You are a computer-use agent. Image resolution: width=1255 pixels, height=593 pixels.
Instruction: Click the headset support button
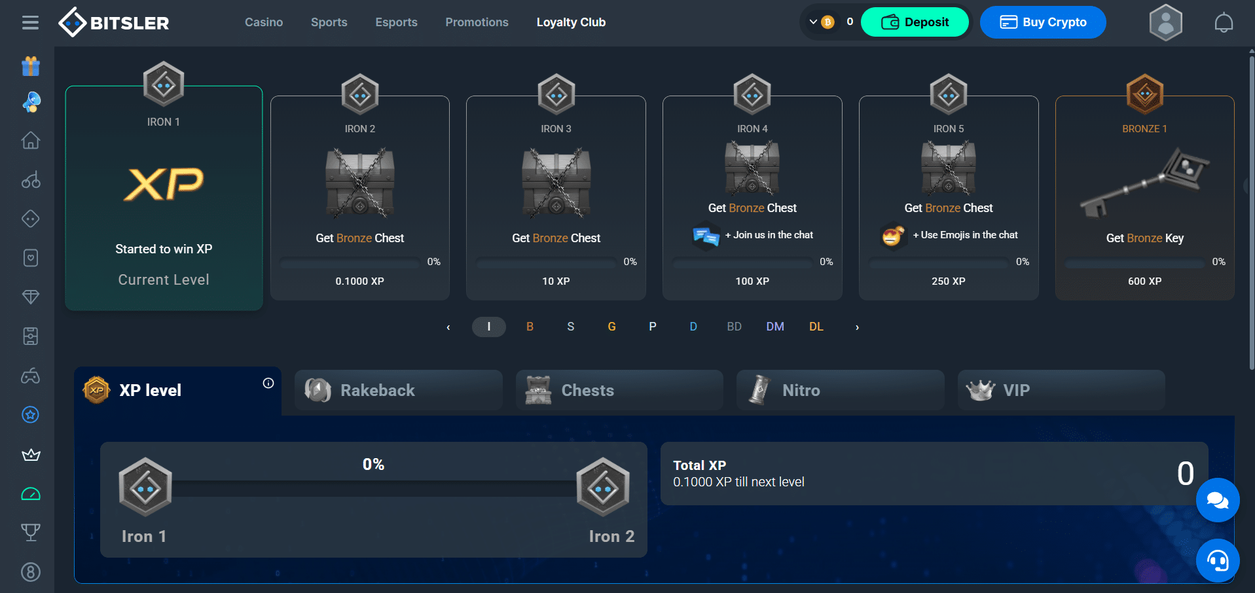coord(1217,560)
